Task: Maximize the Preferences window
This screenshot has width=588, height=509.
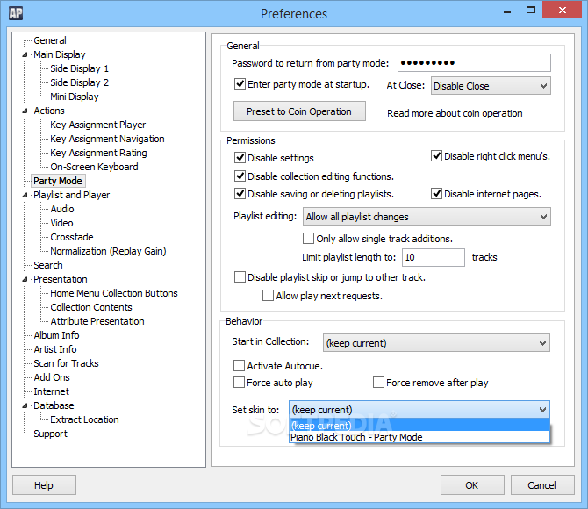Action: 531,11
